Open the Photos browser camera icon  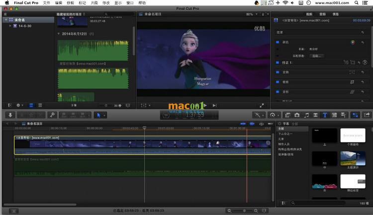297,115
